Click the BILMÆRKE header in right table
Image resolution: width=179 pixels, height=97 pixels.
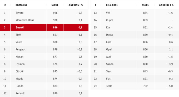(x=112, y=5)
